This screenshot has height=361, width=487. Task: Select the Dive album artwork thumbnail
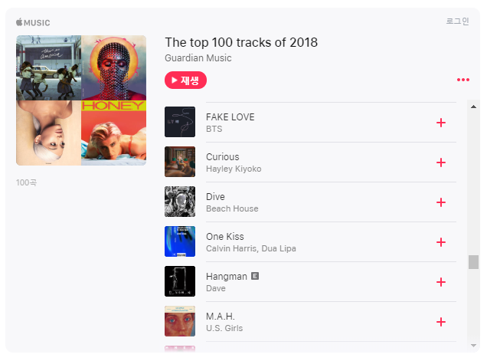tap(180, 202)
